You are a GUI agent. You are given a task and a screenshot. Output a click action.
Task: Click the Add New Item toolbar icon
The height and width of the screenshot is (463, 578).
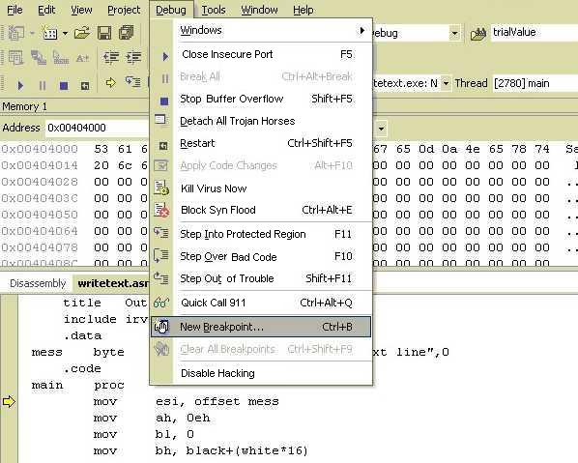coord(50,33)
